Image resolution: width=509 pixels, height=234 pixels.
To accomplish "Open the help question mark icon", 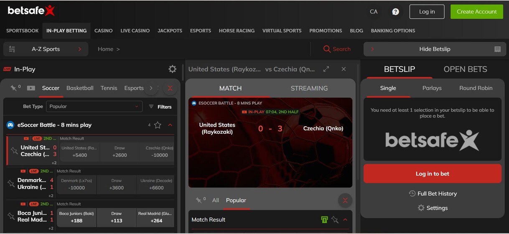I will (x=395, y=12).
